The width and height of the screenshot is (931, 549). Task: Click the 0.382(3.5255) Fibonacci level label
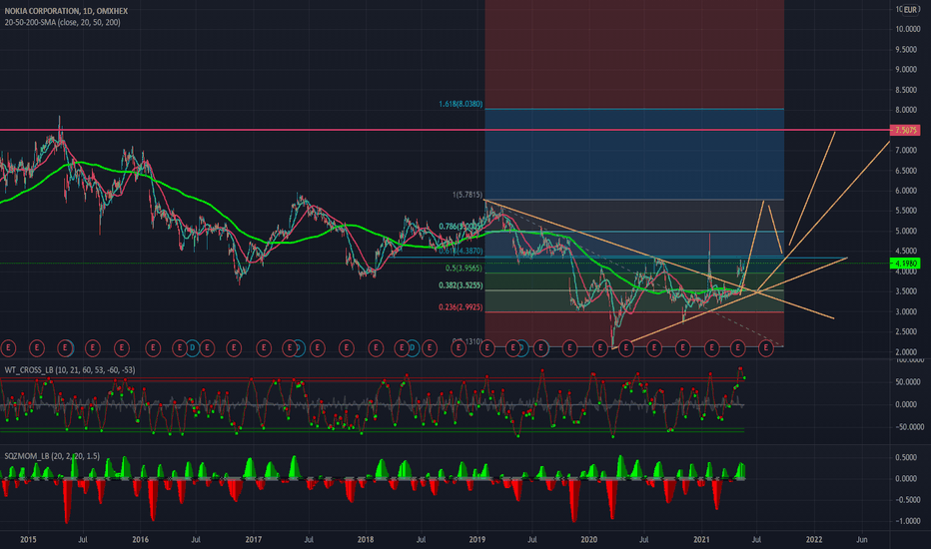(x=461, y=285)
